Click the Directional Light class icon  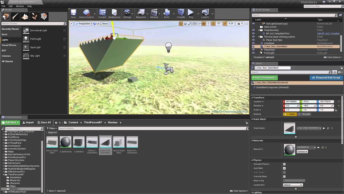coord(26,30)
